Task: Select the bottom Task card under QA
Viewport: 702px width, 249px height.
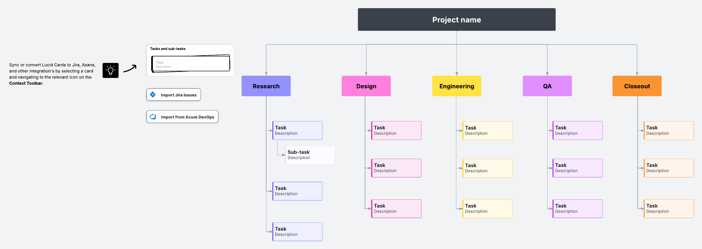Action: point(577,209)
